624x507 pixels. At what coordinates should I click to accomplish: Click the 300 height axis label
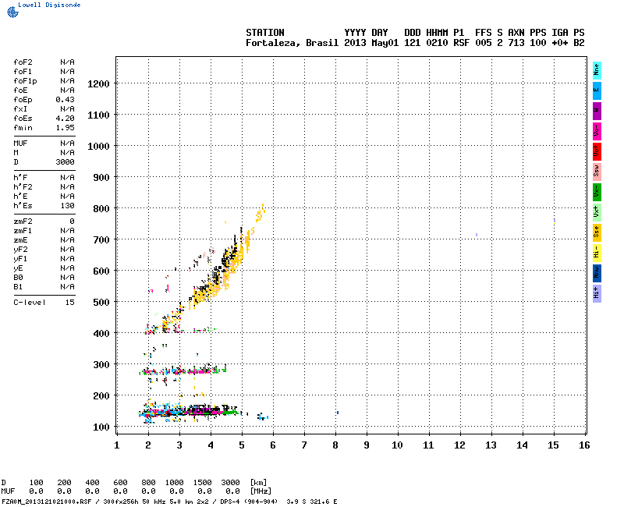[x=101, y=365]
